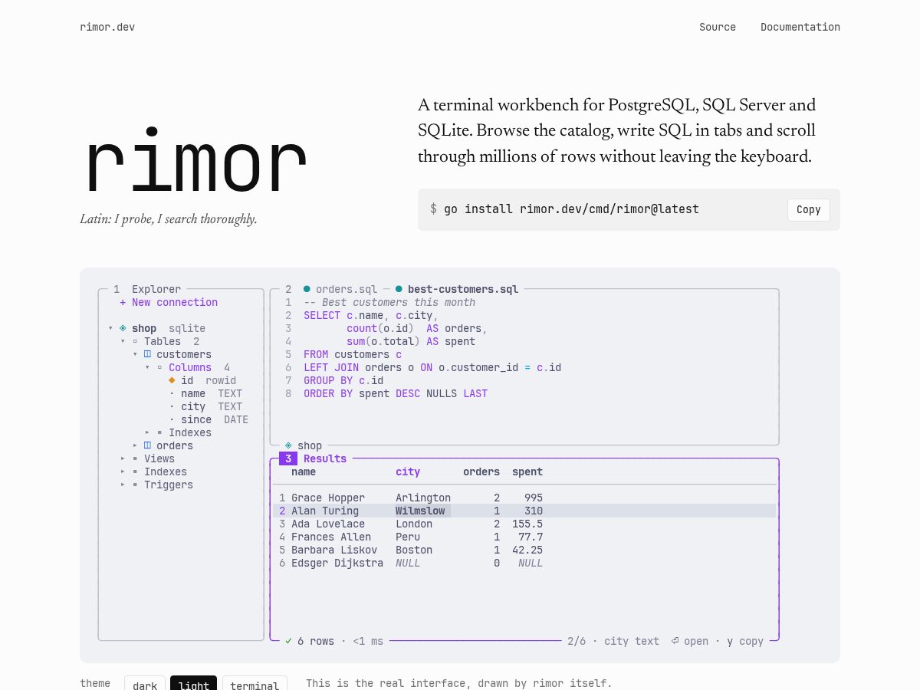Click the go install command text

click(571, 209)
